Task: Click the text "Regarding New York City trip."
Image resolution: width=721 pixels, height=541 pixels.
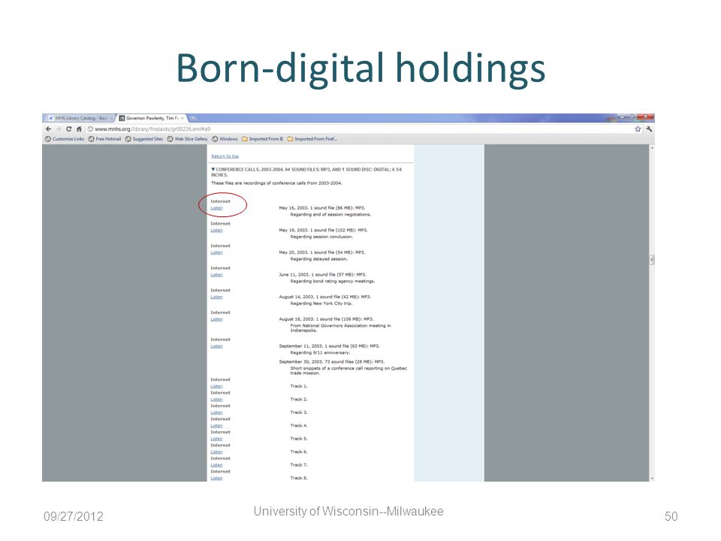Action: 321,304
